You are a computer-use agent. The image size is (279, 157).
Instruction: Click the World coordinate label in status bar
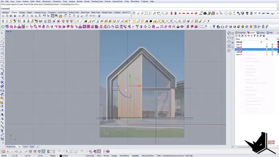(x=4, y=156)
